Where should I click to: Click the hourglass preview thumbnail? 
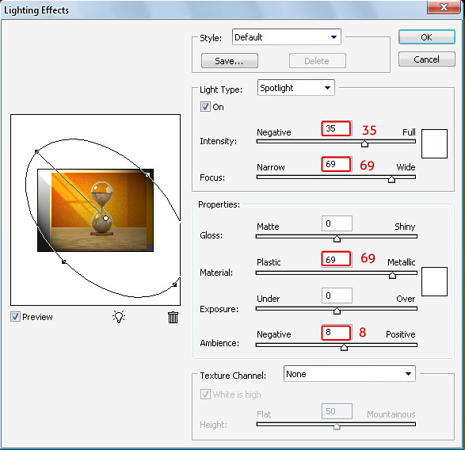click(x=95, y=210)
